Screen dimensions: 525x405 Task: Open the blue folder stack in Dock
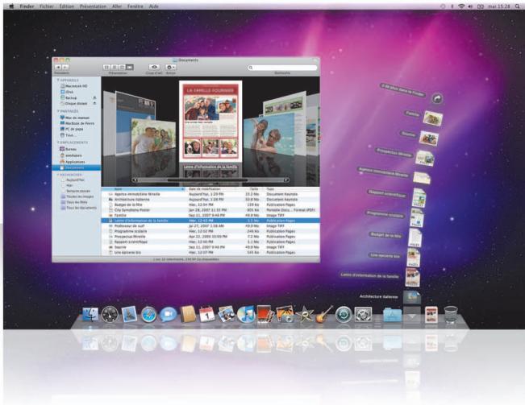393,315
